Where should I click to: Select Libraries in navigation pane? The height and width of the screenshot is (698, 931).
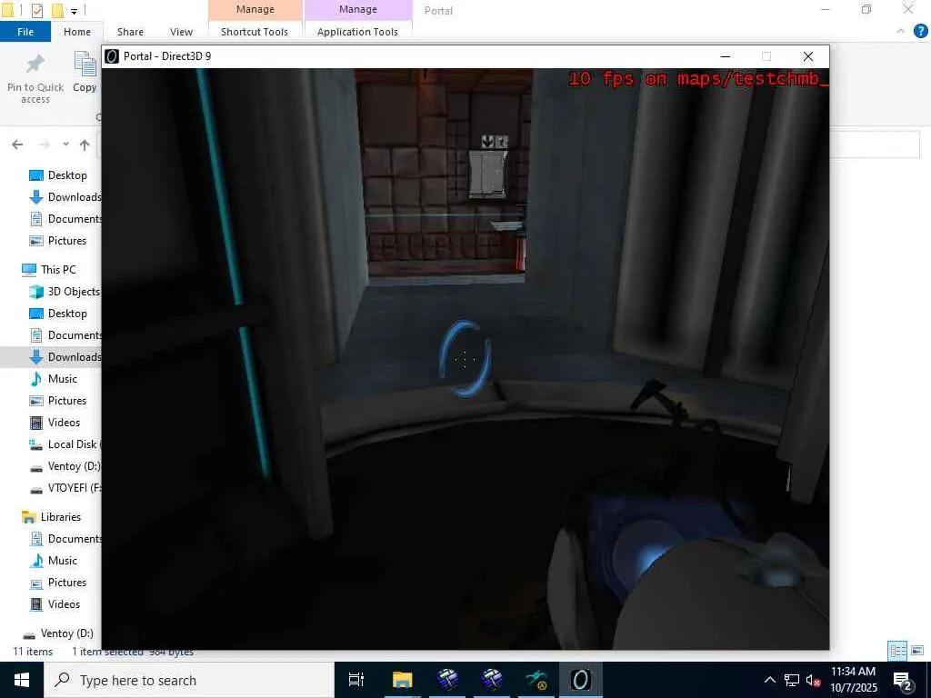[52, 517]
